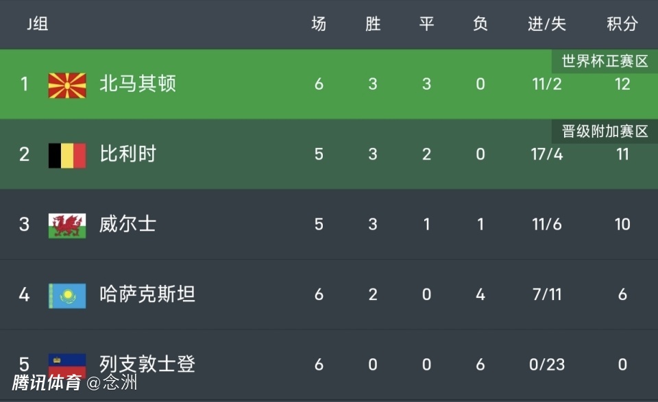Click the North Macedonia flag icon
This screenshot has width=658, height=402.
coord(67,85)
